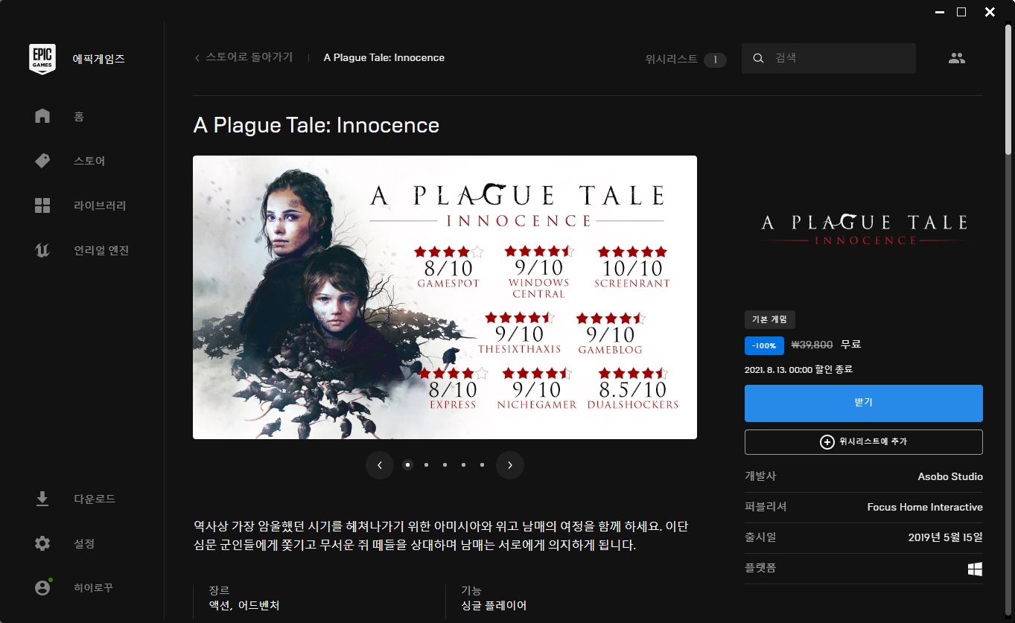Click the back chevron before 스토어로 돌아가기
The image size is (1015, 623).
pyautogui.click(x=197, y=58)
